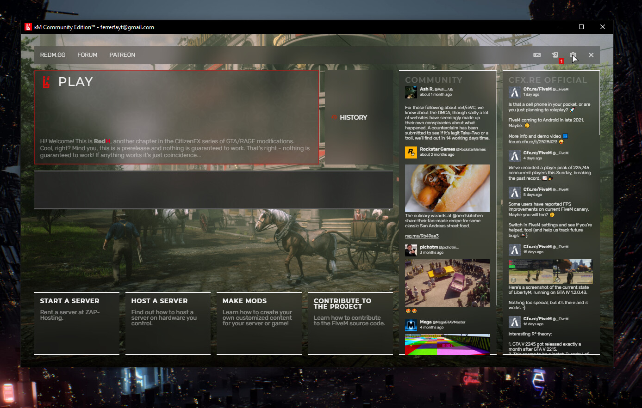
Task: Click the red arrows icon beside HISTORY
Action: (x=334, y=117)
